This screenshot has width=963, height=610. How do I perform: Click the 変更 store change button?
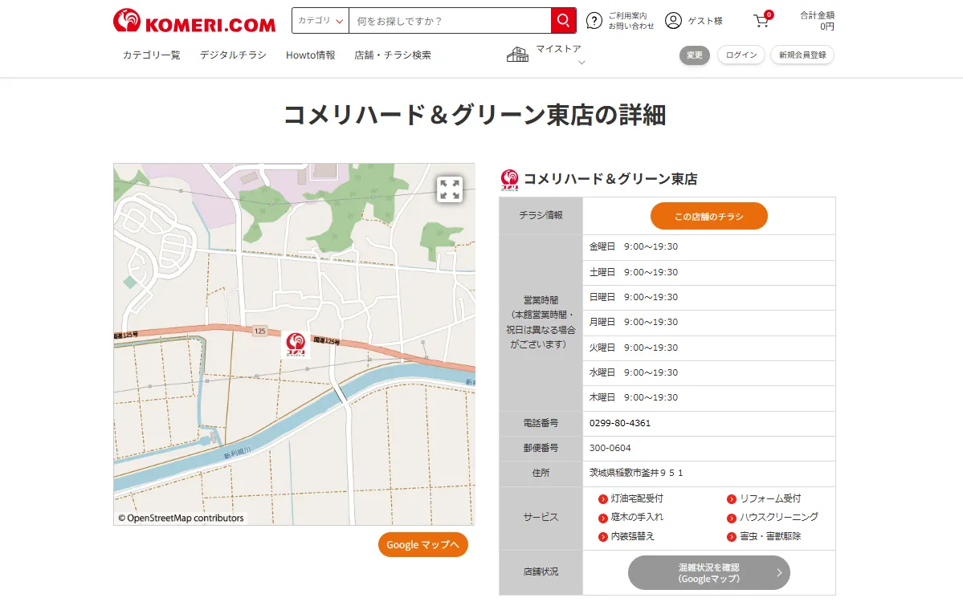(695, 55)
